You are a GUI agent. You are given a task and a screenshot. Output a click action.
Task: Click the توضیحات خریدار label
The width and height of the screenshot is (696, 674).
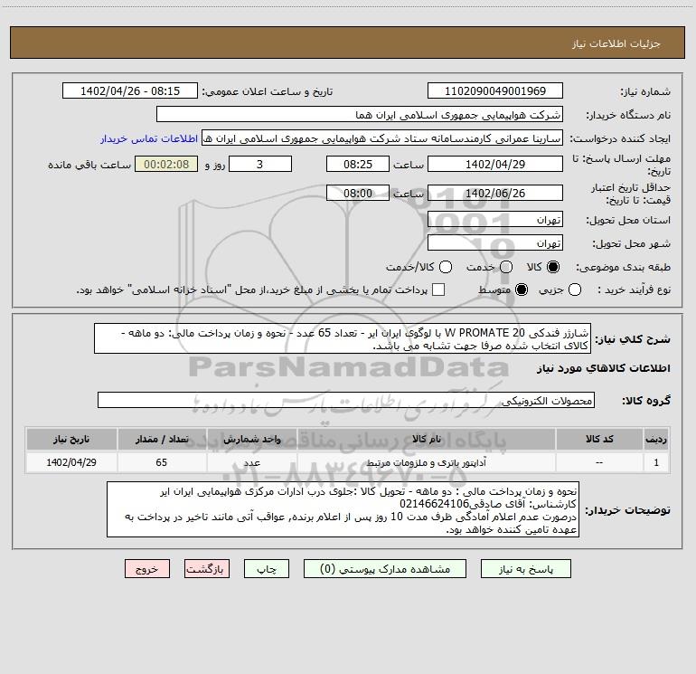(x=627, y=510)
